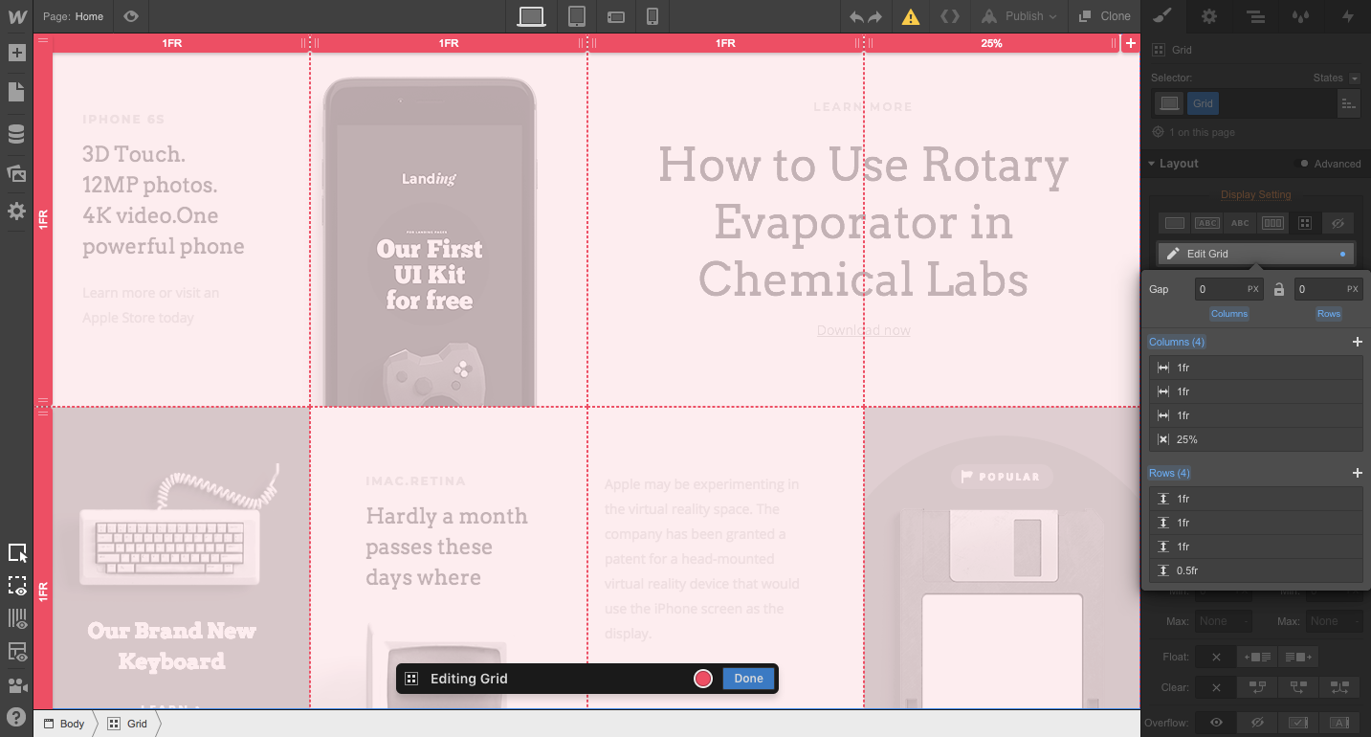Open the video tutorials icon
This screenshot has width=1371, height=737.
[16, 685]
